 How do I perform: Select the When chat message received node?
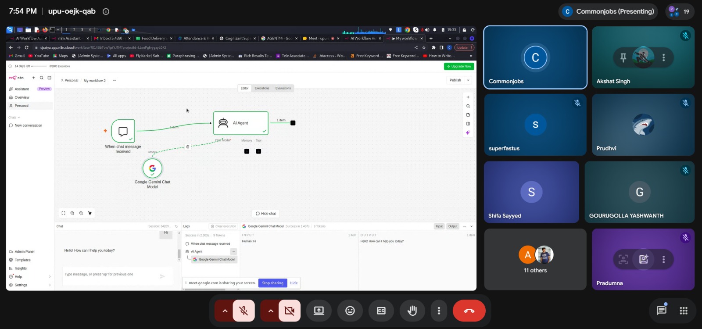[123, 131]
